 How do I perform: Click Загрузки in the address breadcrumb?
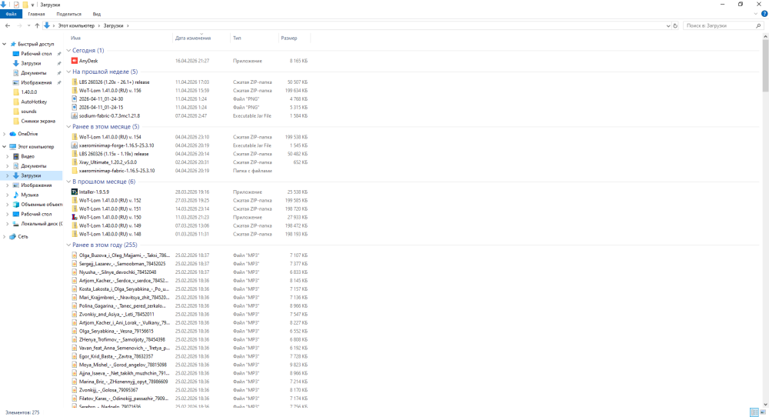point(113,25)
